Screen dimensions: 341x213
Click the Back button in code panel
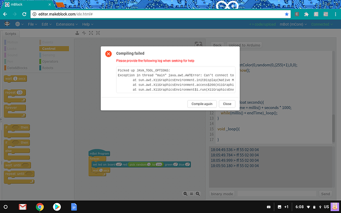217,45
